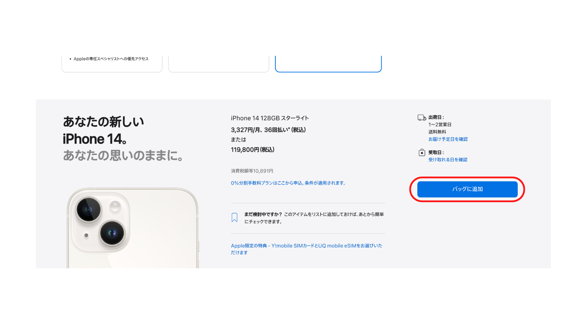
Task: Click the 消費税額等10,891円 tax note
Action: [x=252, y=171]
